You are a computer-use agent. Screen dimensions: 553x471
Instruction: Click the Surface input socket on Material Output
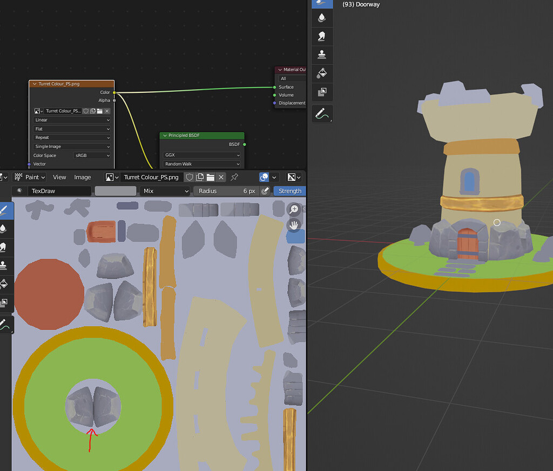click(275, 87)
